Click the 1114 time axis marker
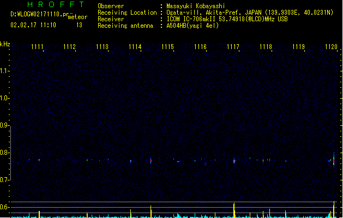Screen dimensions: 343x218 pyautogui.click(x=135, y=47)
